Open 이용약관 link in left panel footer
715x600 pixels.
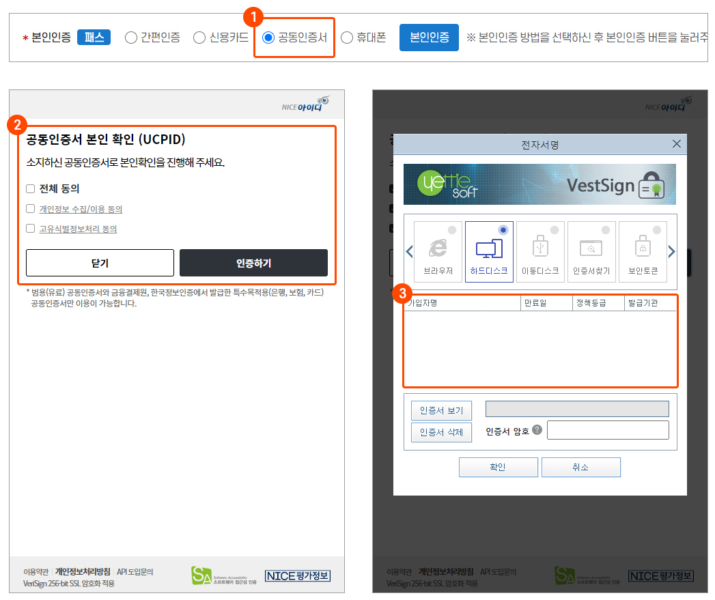pyautogui.click(x=36, y=572)
